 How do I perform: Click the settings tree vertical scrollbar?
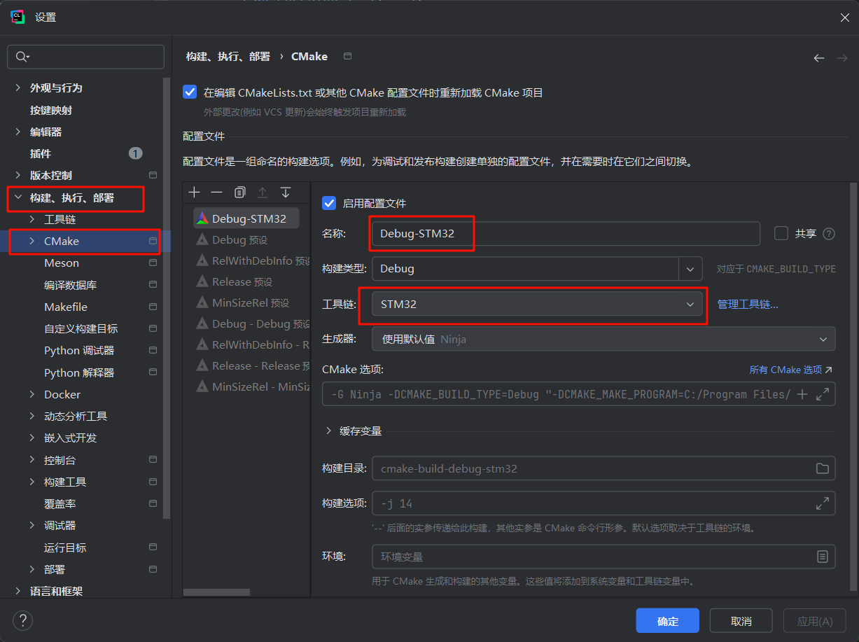coord(167,298)
